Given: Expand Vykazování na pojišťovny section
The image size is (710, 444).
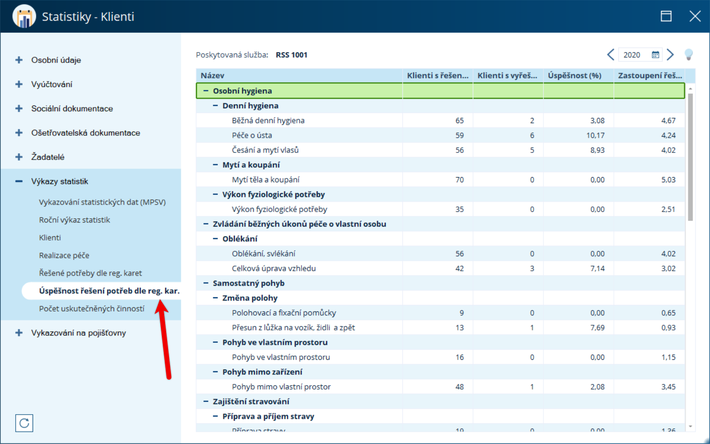Looking at the screenshot, I should pos(19,333).
